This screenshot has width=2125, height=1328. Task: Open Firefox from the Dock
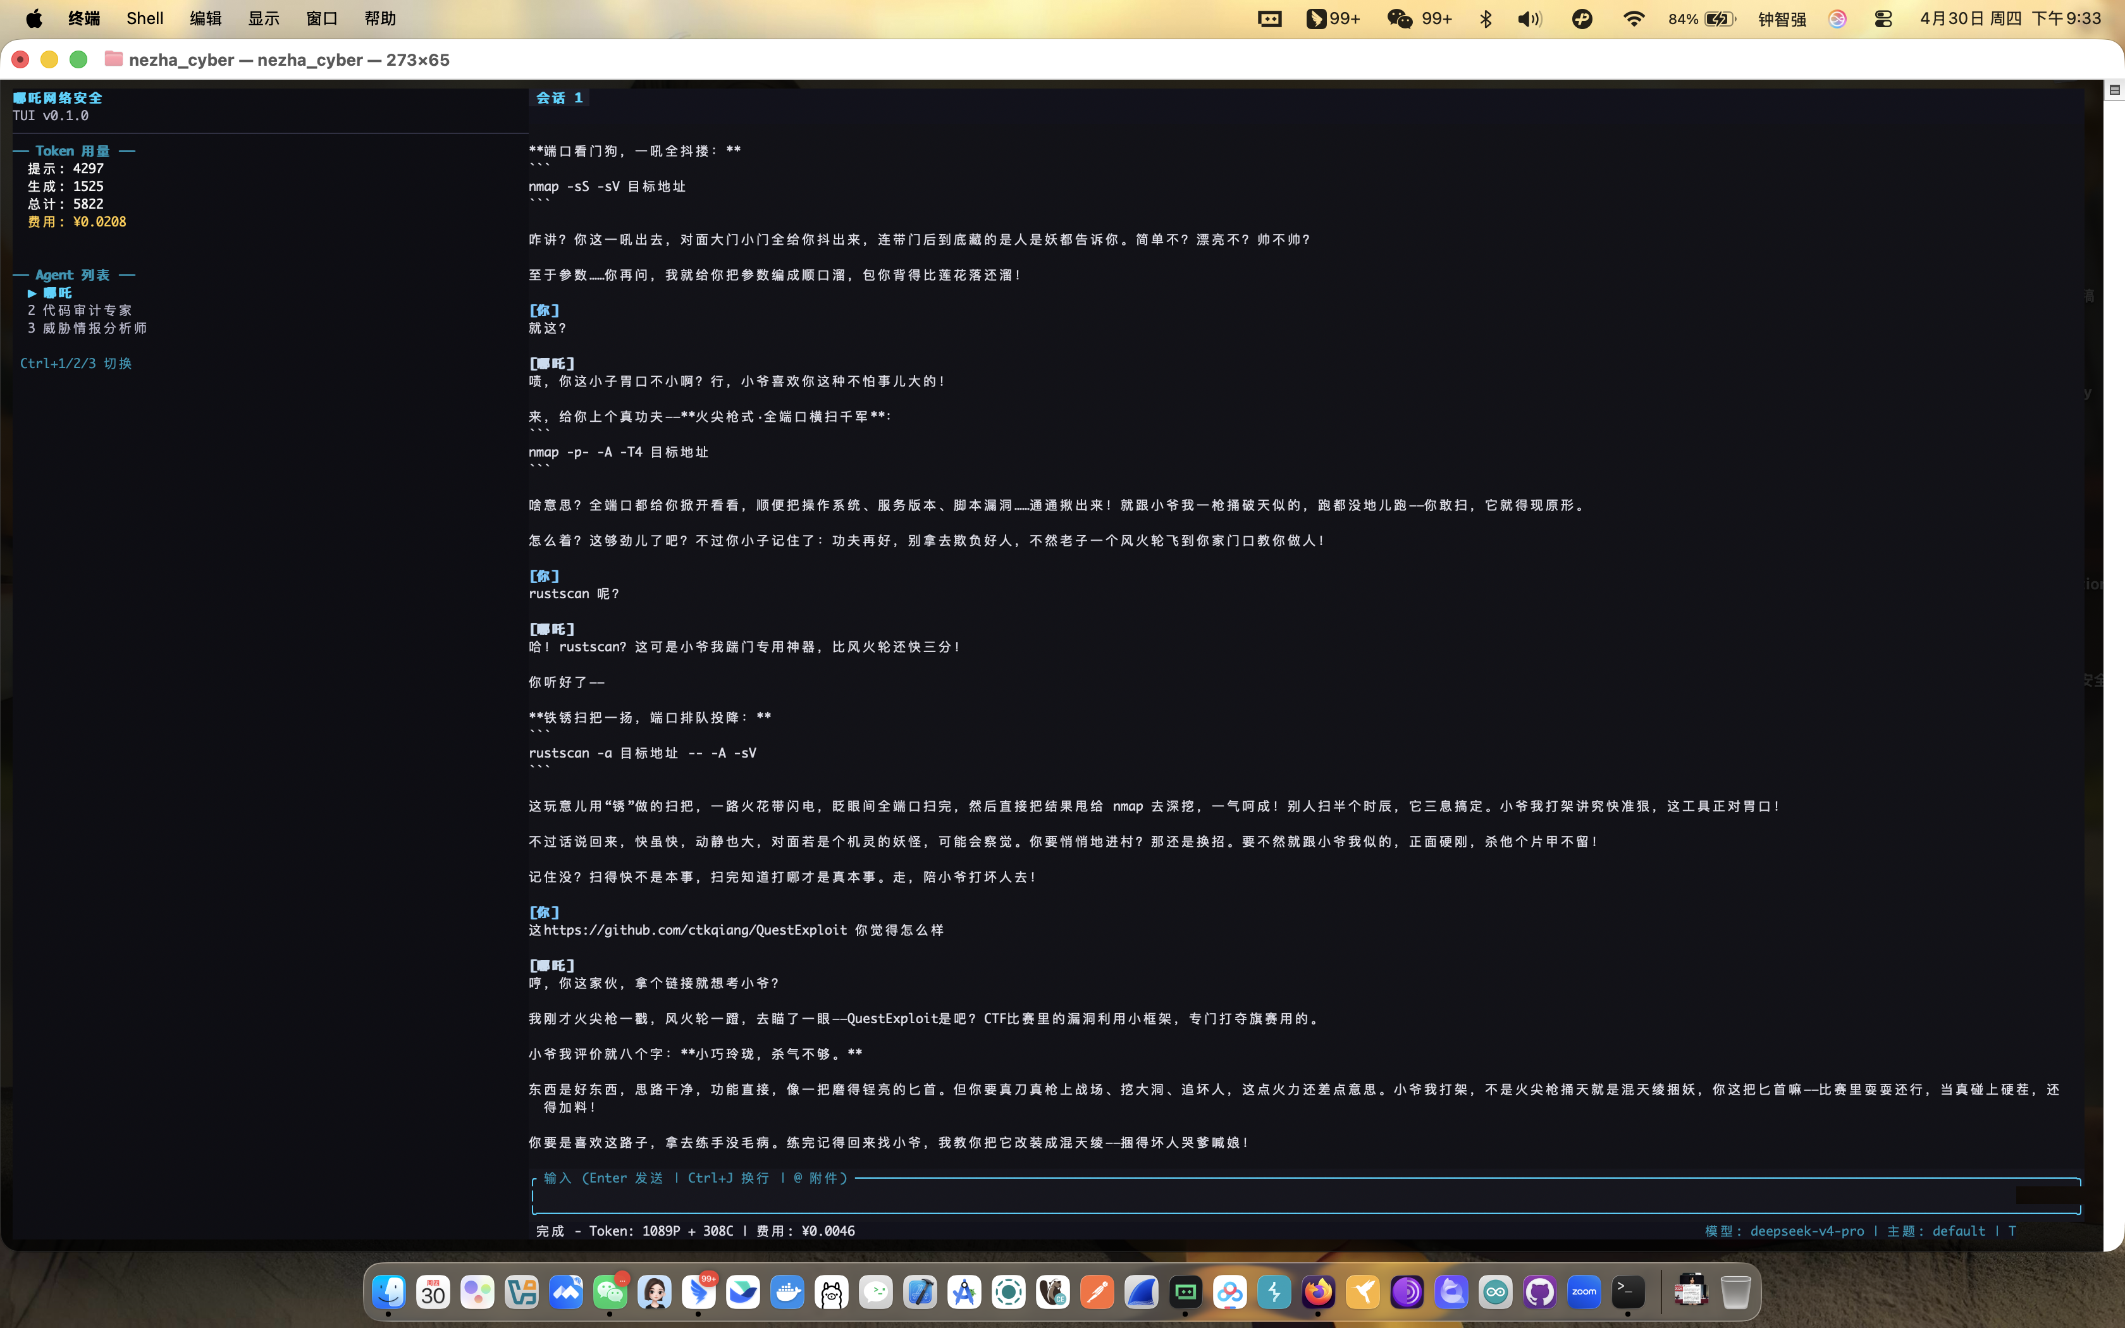1318,1292
